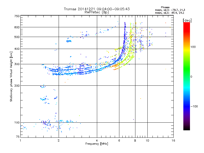This screenshot has height=153, width=204.
Task: Click colorbar tick label '100'
Action: click(193, 47)
